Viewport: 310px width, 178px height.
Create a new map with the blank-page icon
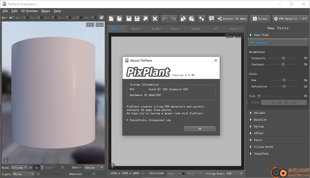click(x=111, y=19)
